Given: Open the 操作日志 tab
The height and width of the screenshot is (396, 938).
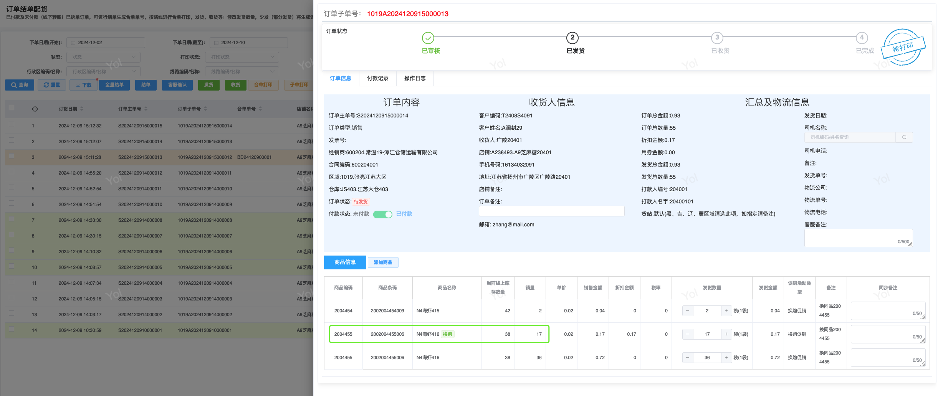Looking at the screenshot, I should (x=415, y=78).
